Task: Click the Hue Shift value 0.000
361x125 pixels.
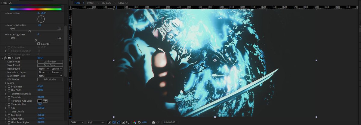Action: (x=40, y=90)
